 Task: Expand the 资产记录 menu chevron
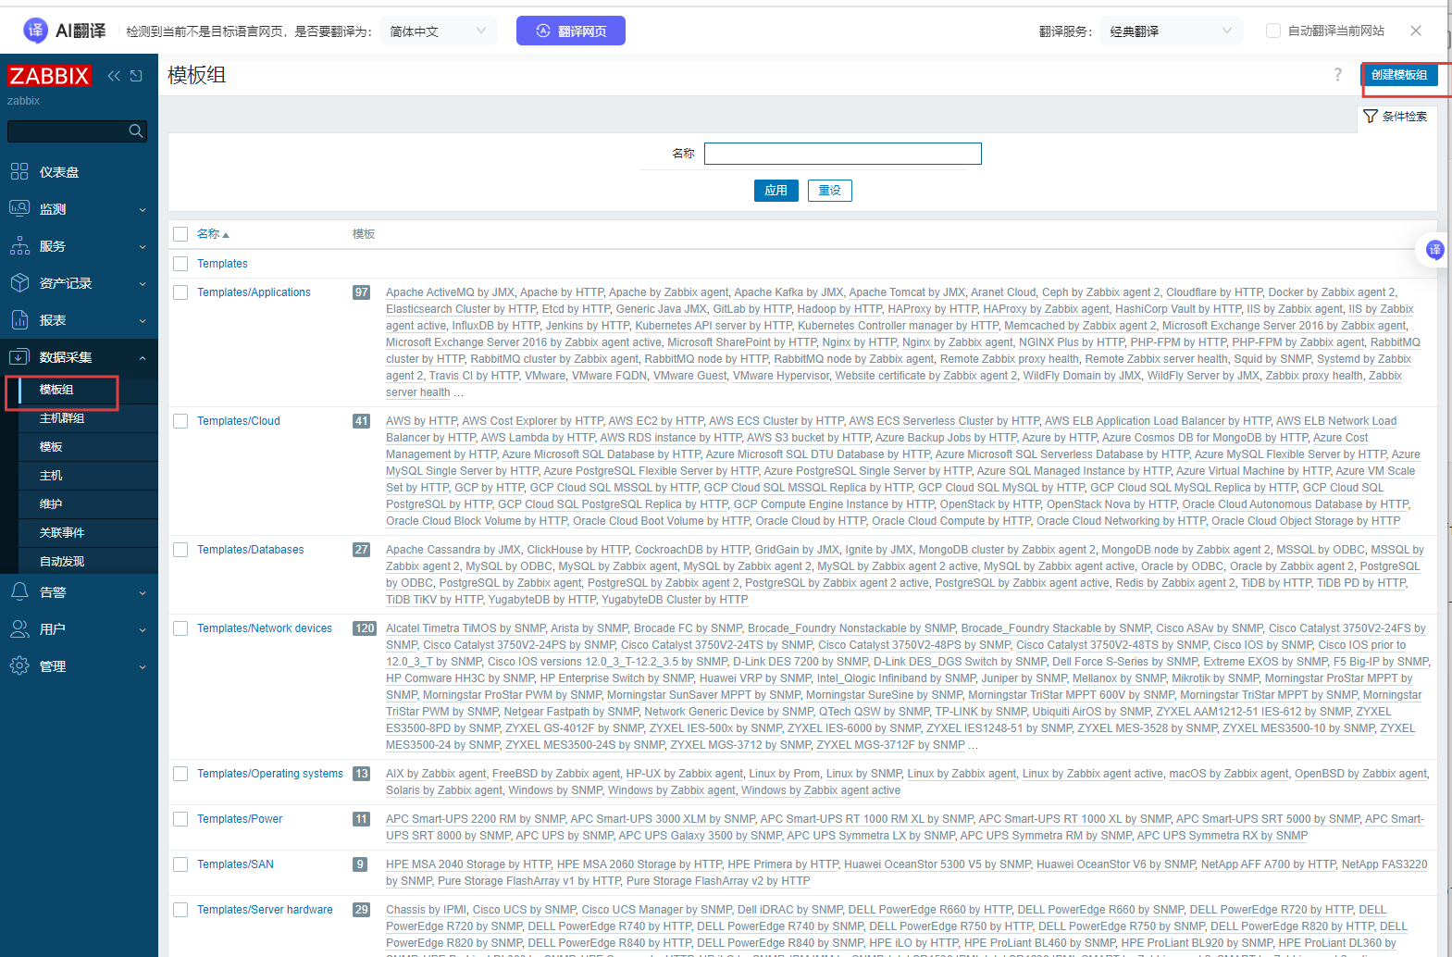(x=143, y=284)
